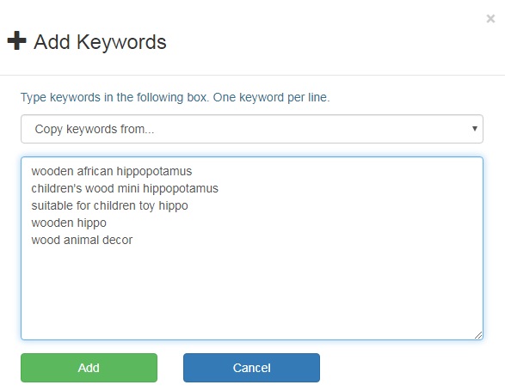Click the dropdown arrow of Copy keywords
The image size is (505, 391).
[x=474, y=128]
